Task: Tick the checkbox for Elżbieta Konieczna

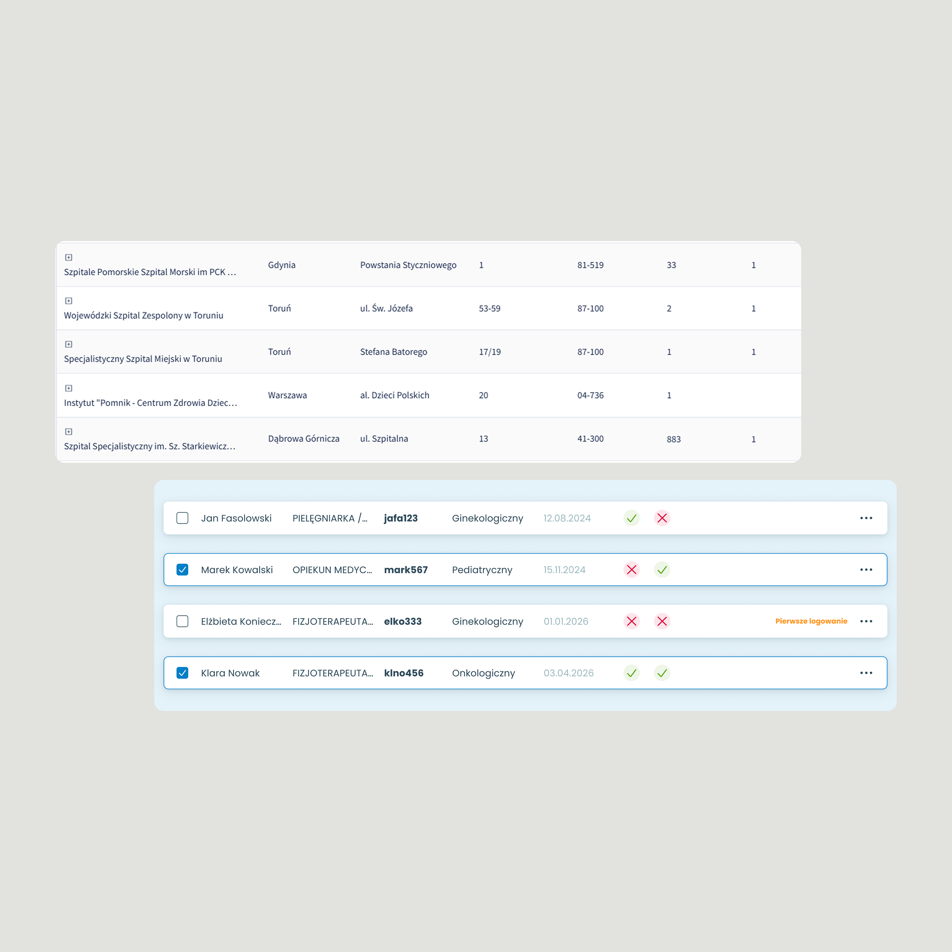Action: (x=182, y=621)
